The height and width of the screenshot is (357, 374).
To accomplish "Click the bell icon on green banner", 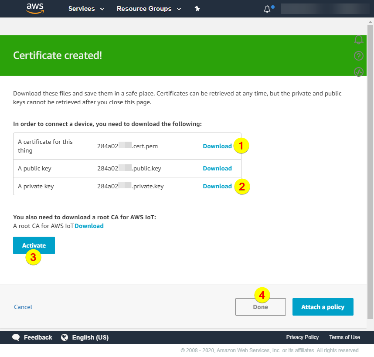I will tap(359, 40).
